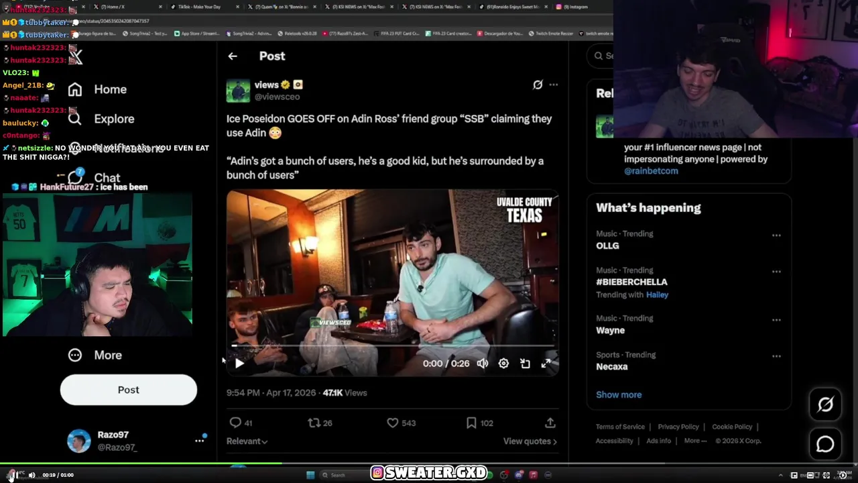Open View quotes link

pyautogui.click(x=530, y=441)
